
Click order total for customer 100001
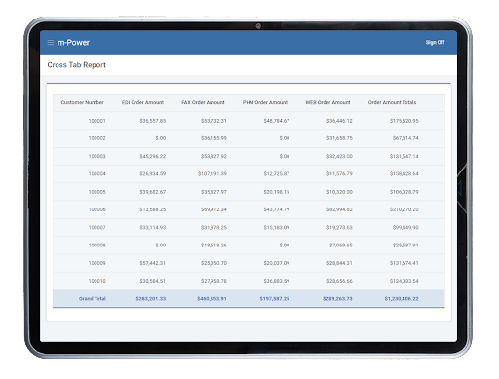click(x=404, y=121)
